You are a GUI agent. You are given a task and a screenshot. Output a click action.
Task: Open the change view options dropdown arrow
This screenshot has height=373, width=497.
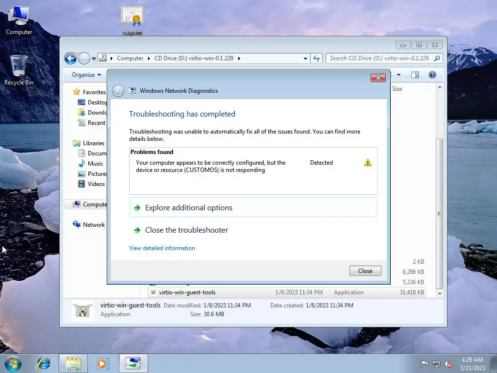click(399, 75)
